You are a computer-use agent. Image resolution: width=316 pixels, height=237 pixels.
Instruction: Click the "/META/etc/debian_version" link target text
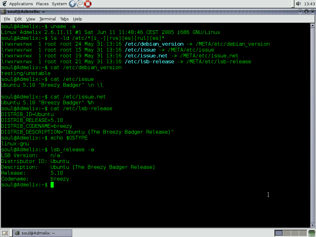pyautogui.click(x=233, y=44)
